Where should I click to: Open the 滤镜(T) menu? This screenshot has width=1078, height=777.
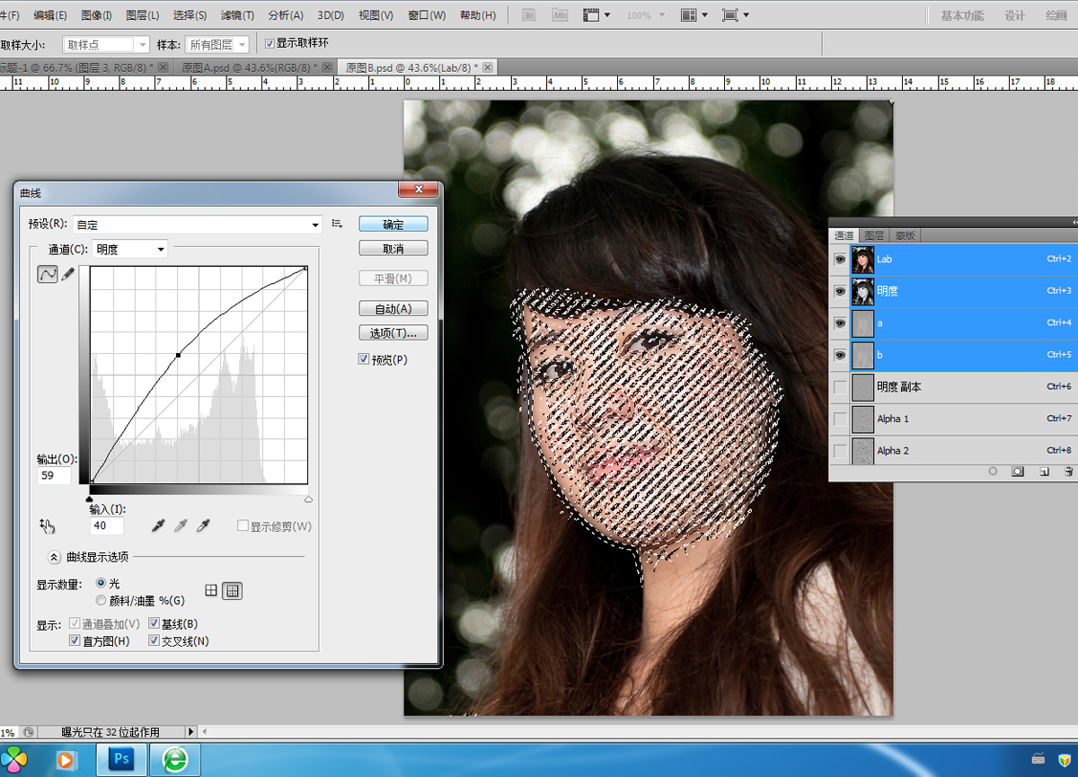click(x=237, y=15)
